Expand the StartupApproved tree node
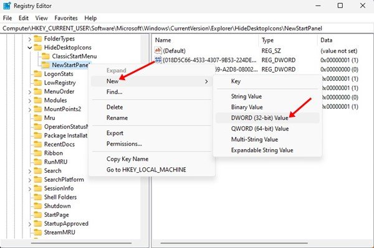Screen dimensions: 374x248 29,224
